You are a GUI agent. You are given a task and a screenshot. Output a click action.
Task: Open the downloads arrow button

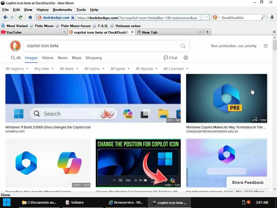272,18
